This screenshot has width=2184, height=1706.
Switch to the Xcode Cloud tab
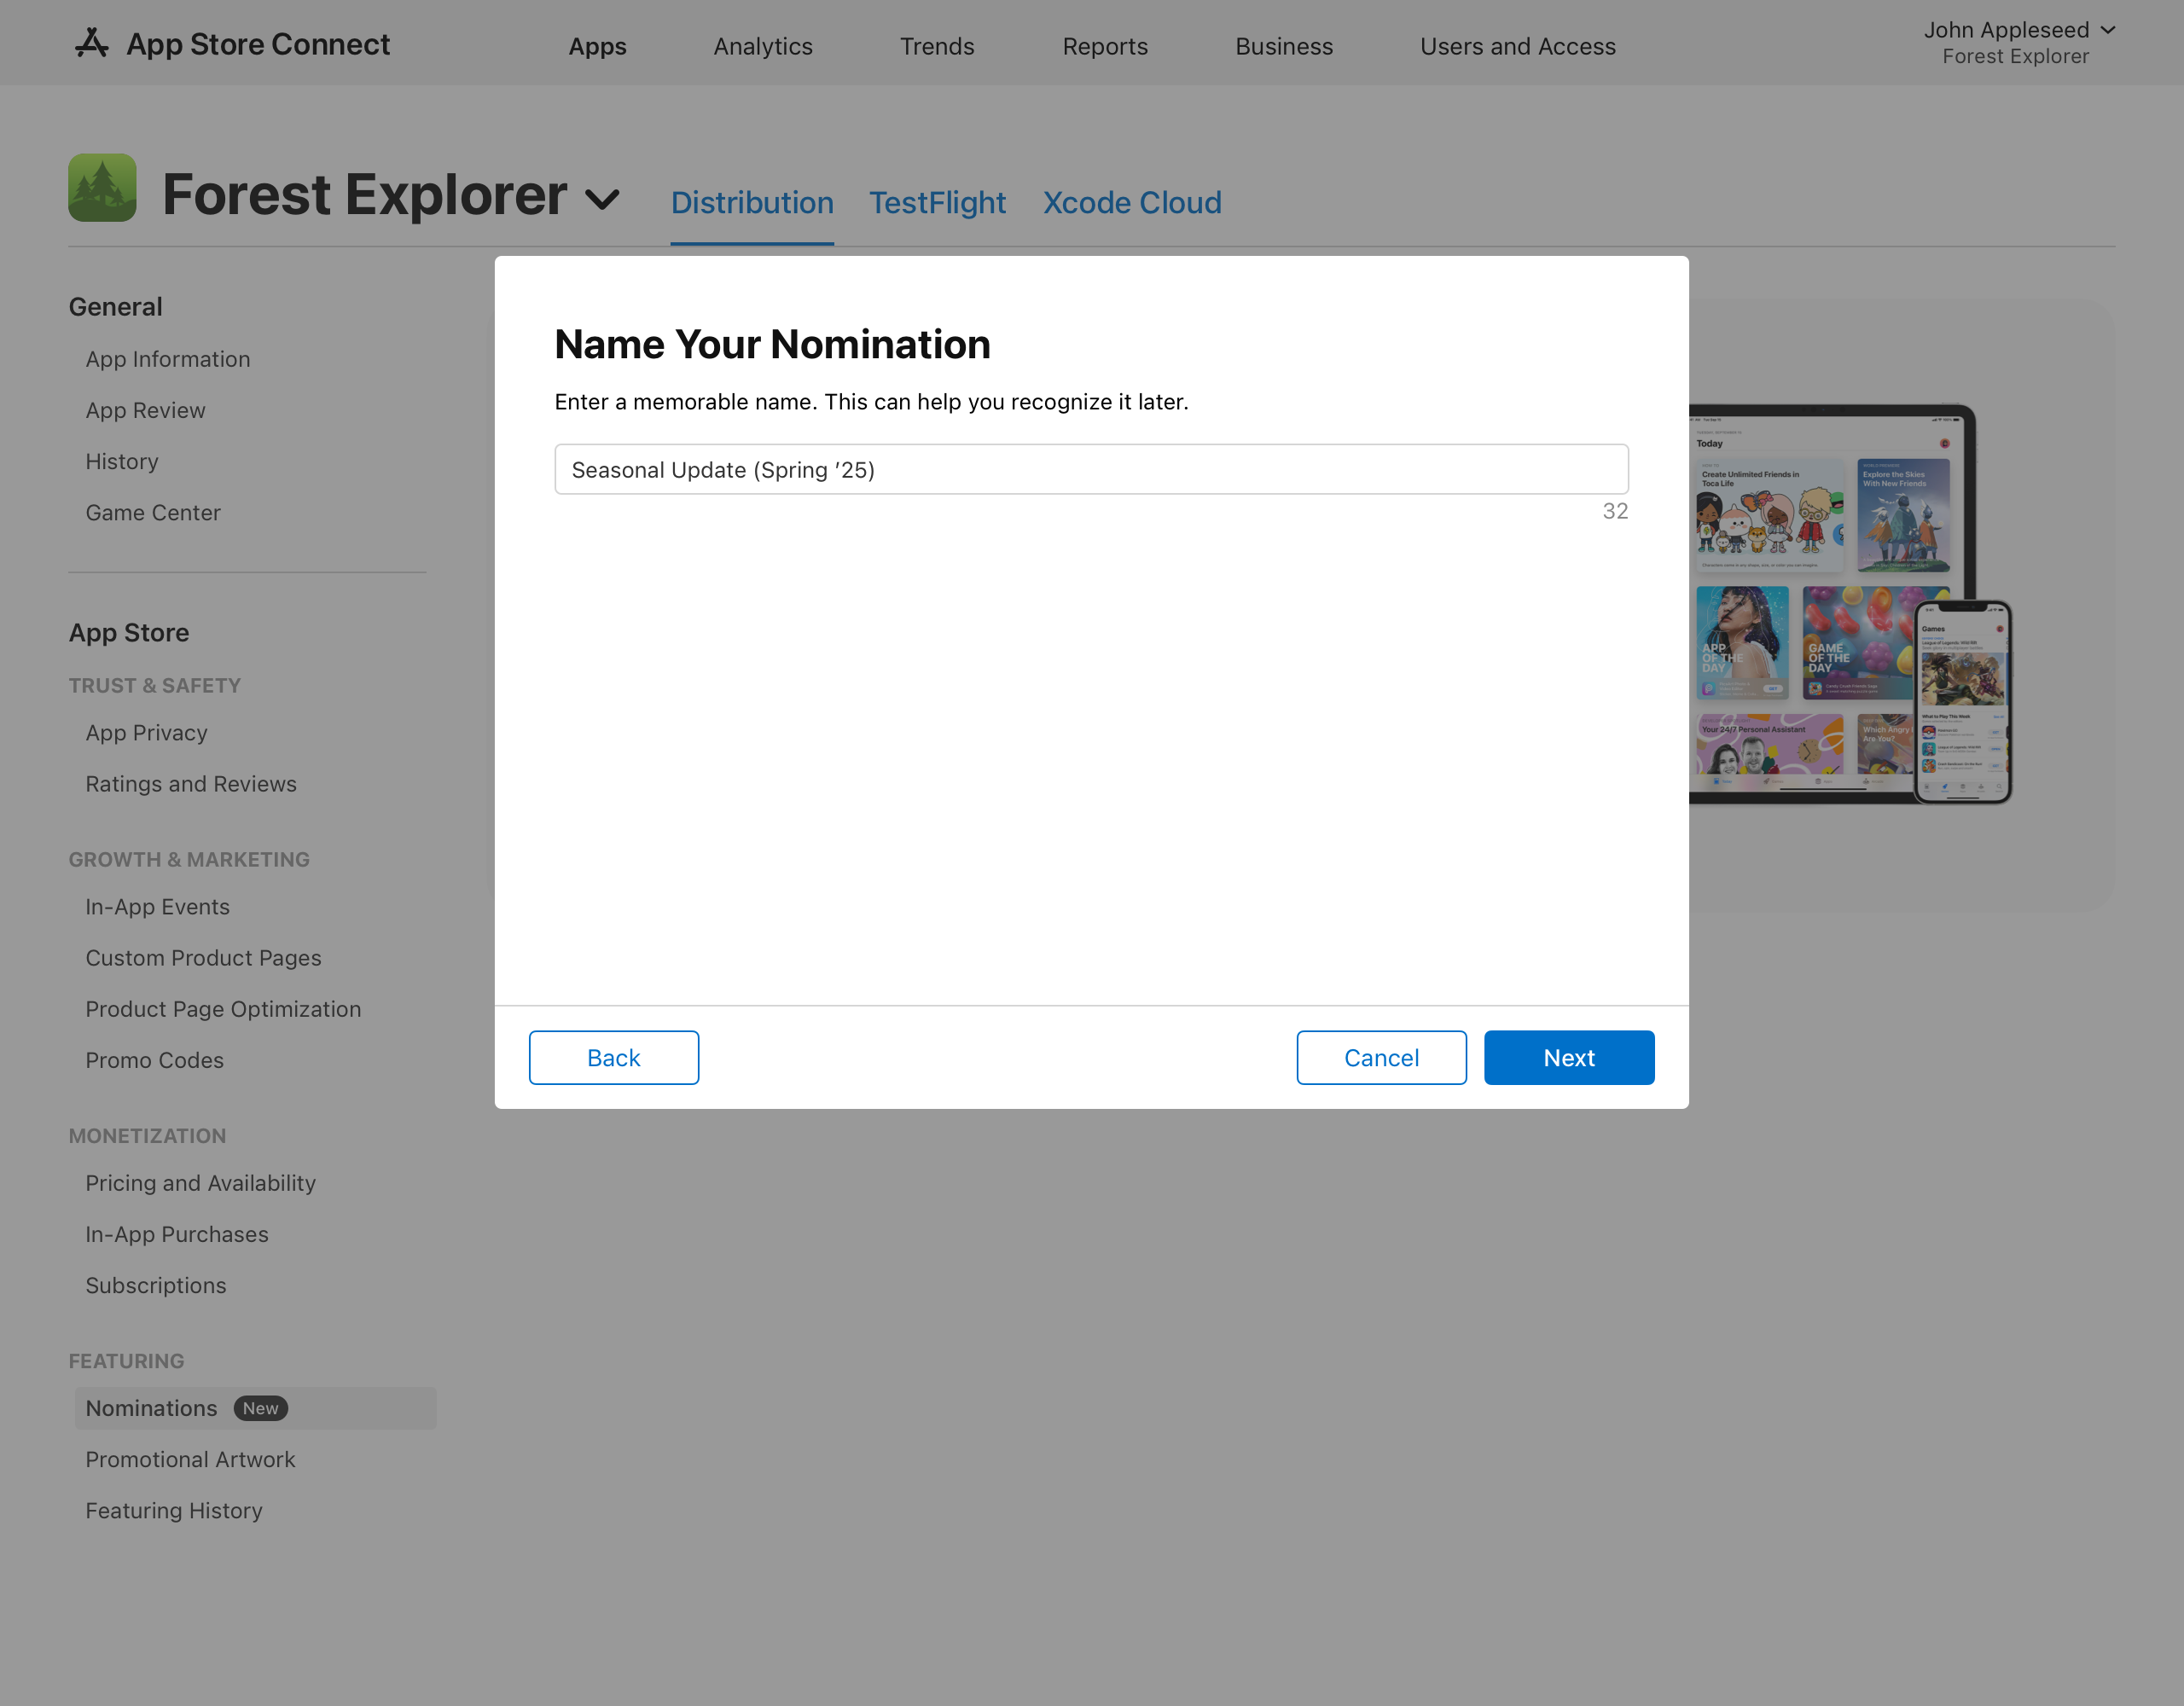coord(1131,200)
